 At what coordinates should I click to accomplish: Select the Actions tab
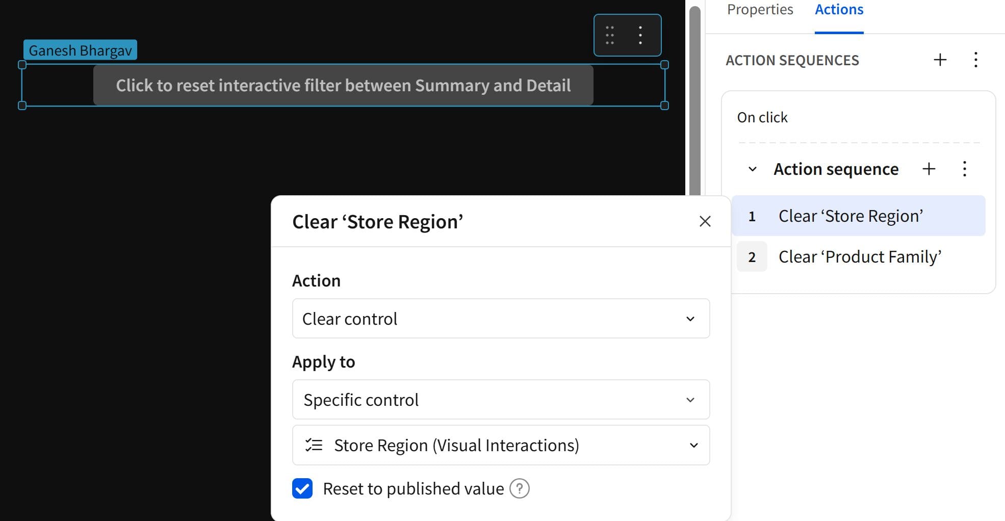[839, 10]
